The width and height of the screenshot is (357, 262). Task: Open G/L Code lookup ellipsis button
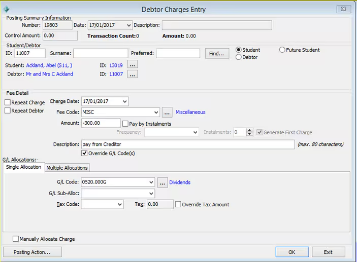coord(162,182)
